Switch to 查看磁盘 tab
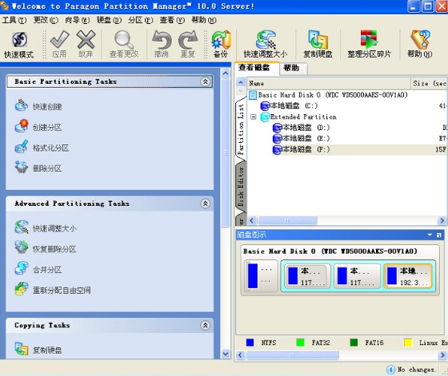Viewport: 448px width, 376px height. click(256, 68)
